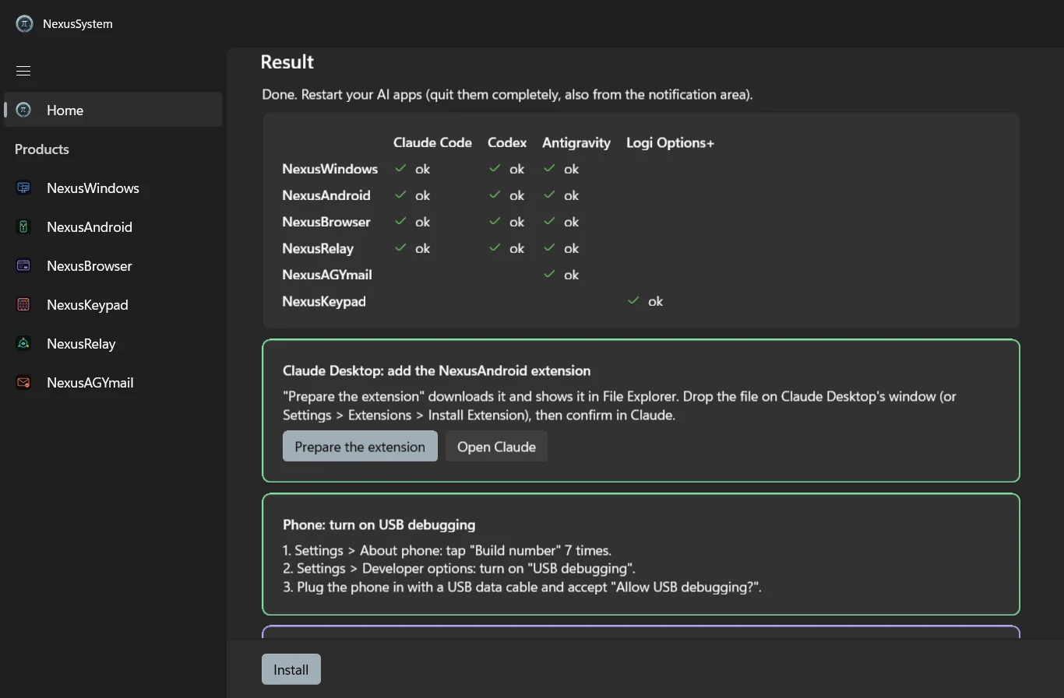Click the Antigravity column header

(x=576, y=143)
